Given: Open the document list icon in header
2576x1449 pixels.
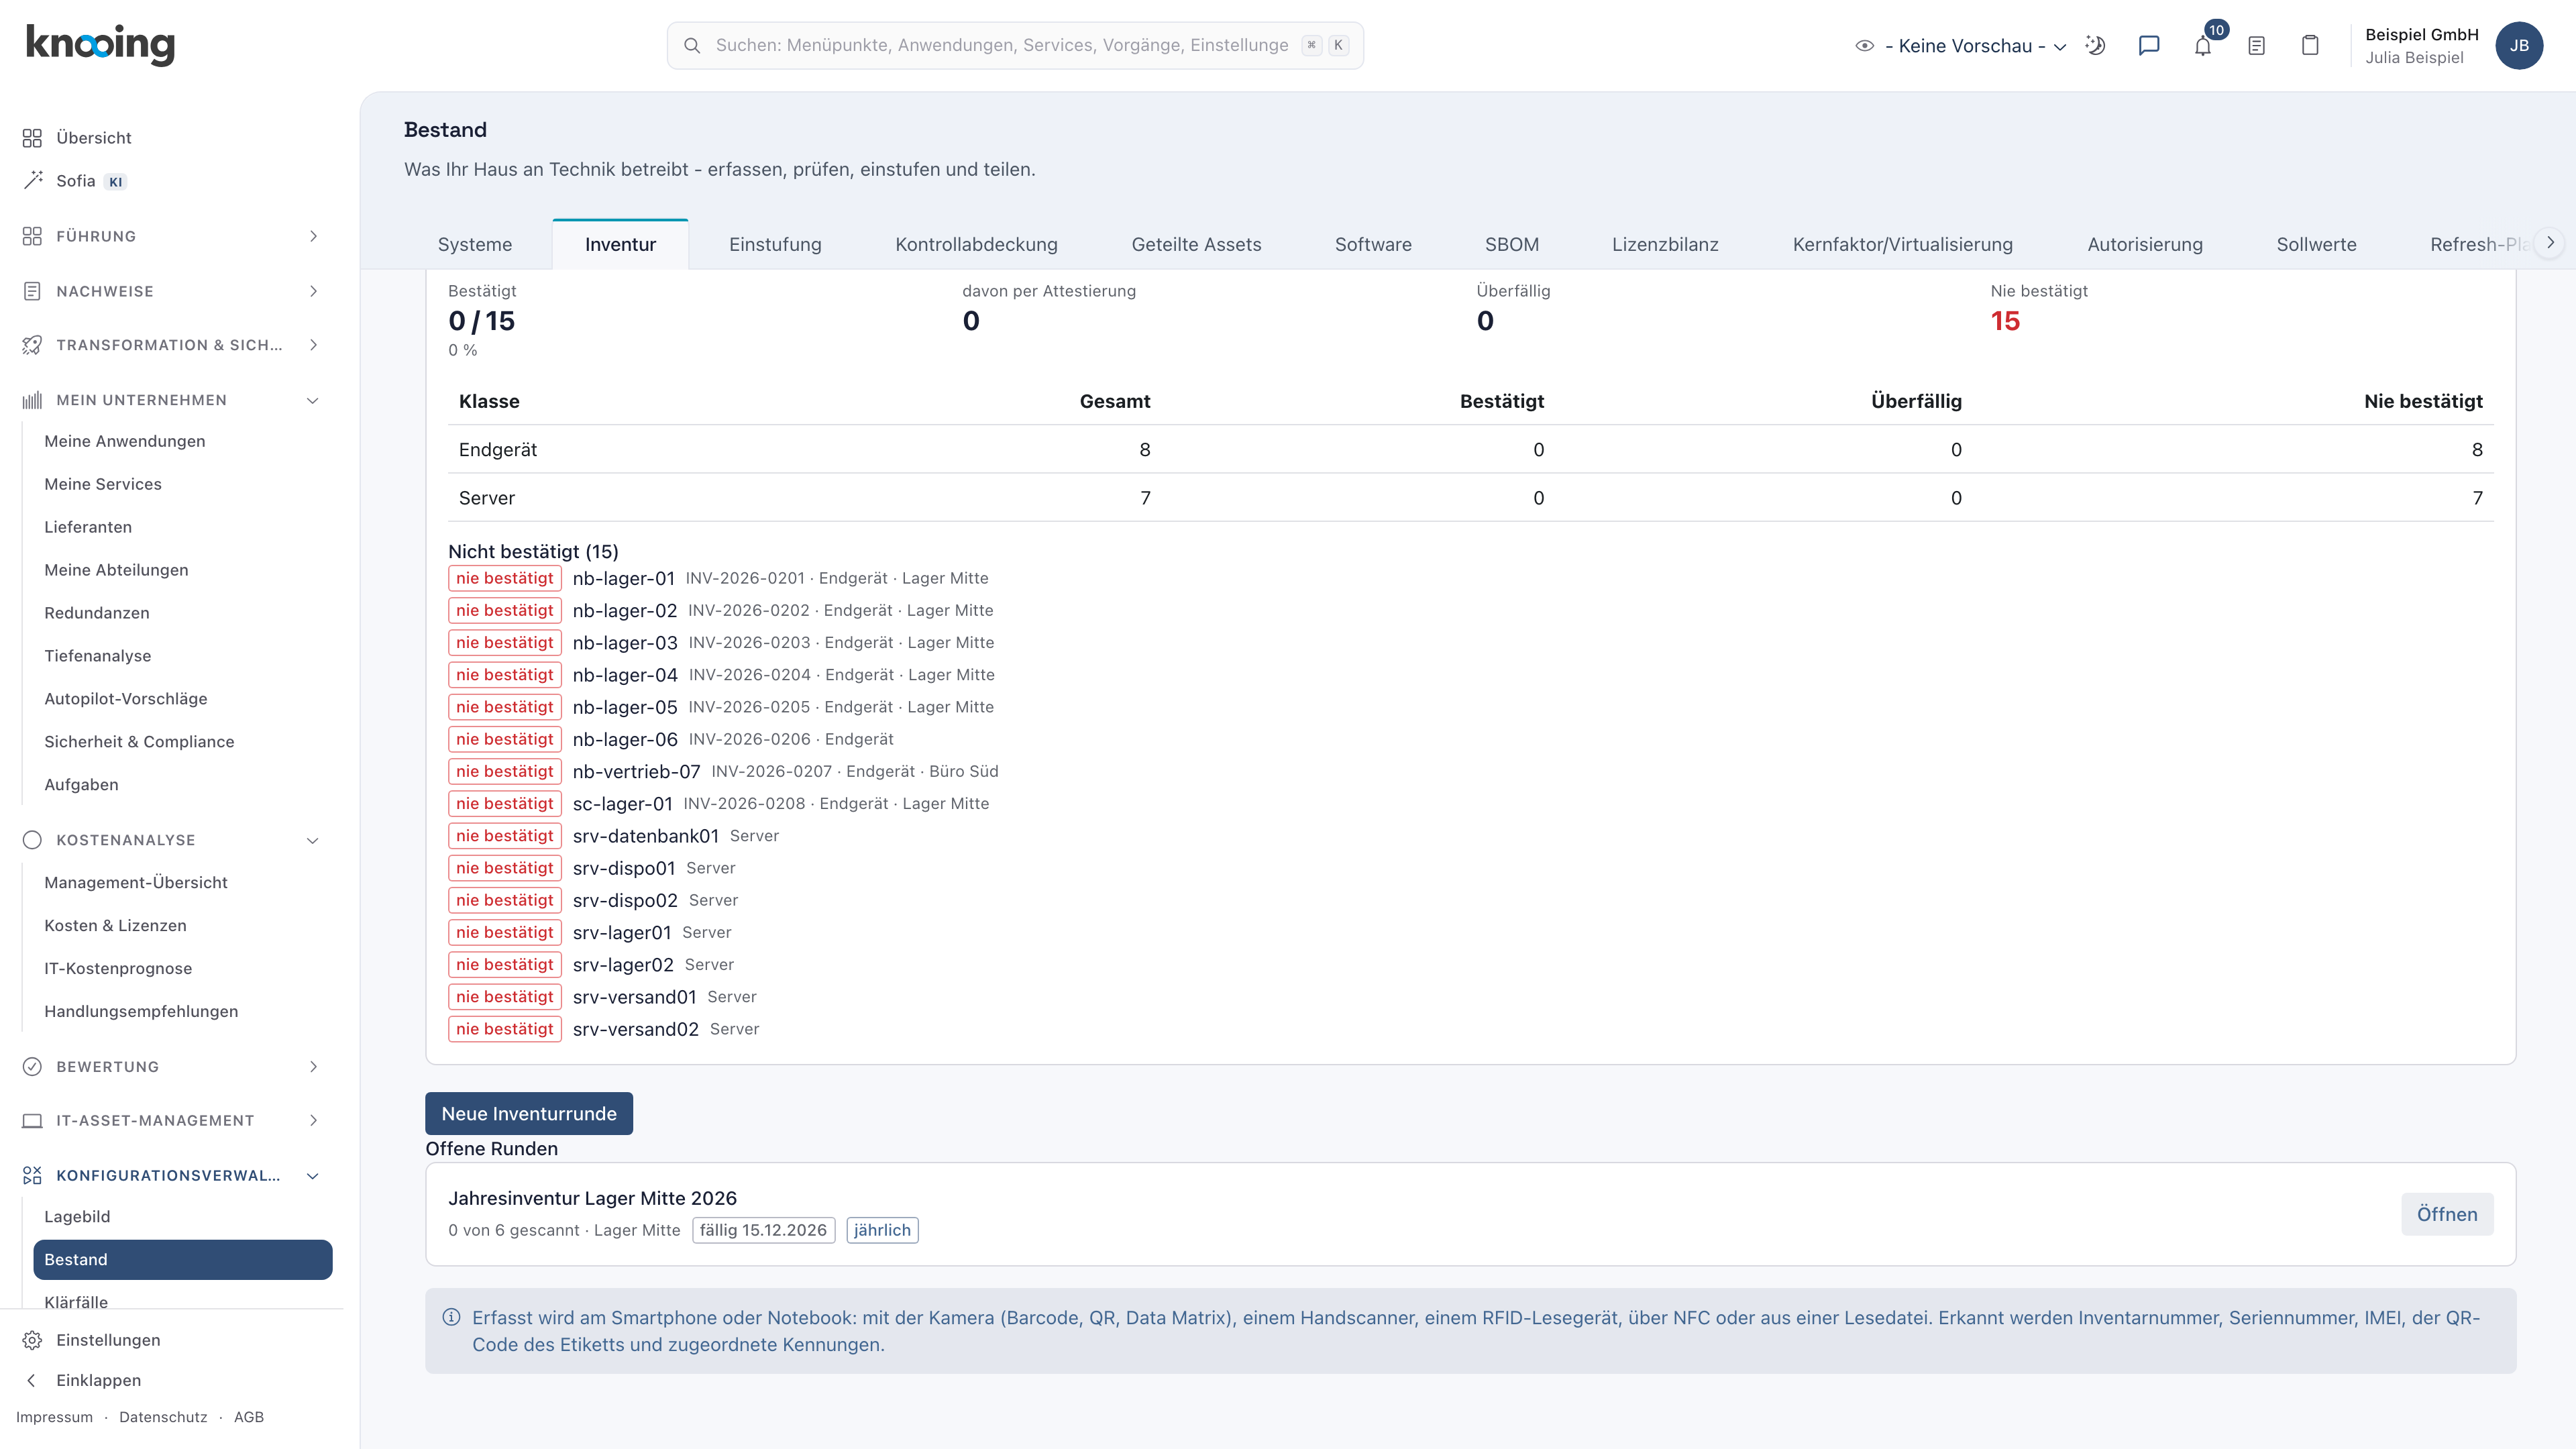Looking at the screenshot, I should pos(2256,46).
